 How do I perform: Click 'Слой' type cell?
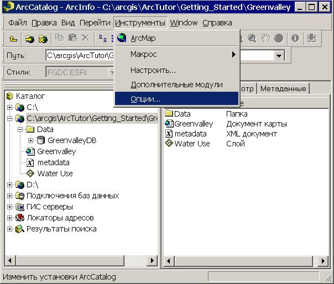point(236,144)
